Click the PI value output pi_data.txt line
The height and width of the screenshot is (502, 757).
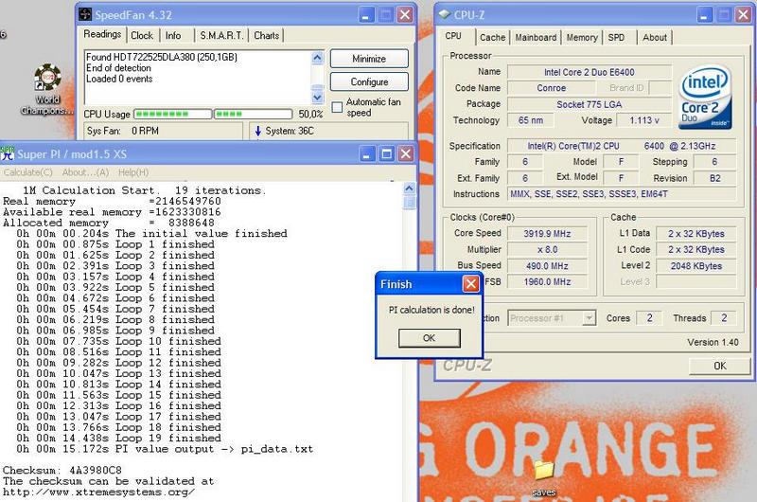tap(165, 449)
